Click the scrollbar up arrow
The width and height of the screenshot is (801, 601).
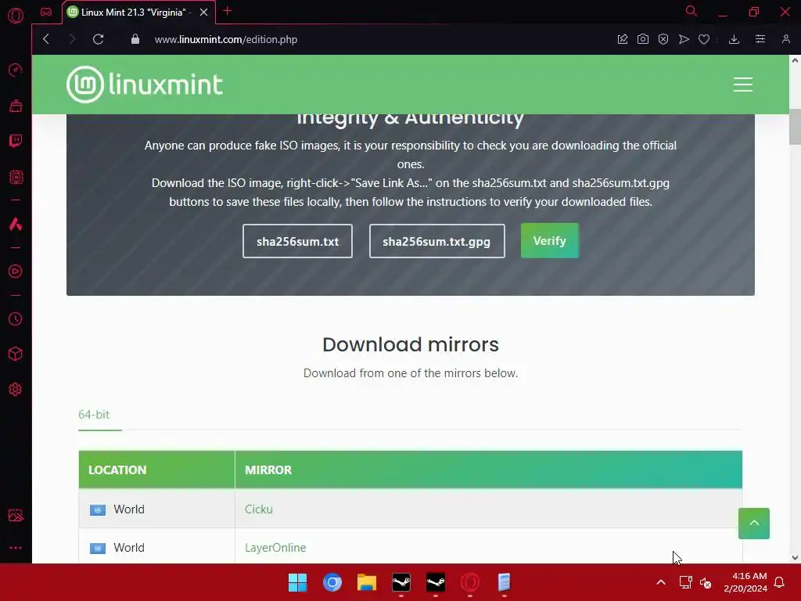(795, 60)
